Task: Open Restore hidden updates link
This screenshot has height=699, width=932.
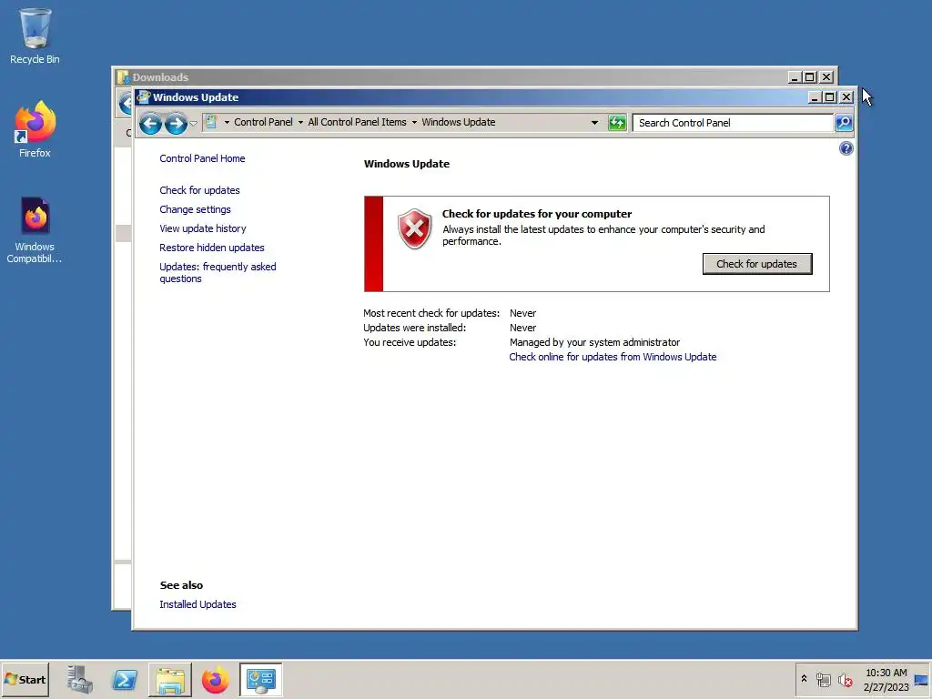Action: tap(211, 248)
